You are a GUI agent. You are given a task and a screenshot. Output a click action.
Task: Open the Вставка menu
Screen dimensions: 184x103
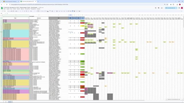[x=14, y=9]
